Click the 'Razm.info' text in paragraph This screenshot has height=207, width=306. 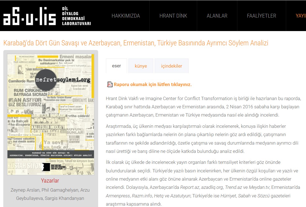[x=142, y=196]
